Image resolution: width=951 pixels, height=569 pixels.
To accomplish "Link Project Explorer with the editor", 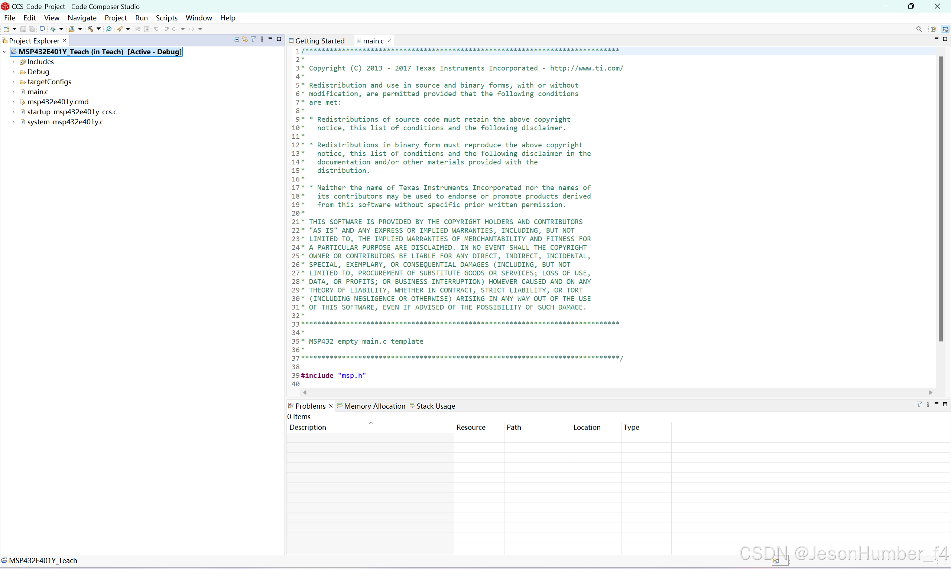I will coord(245,39).
